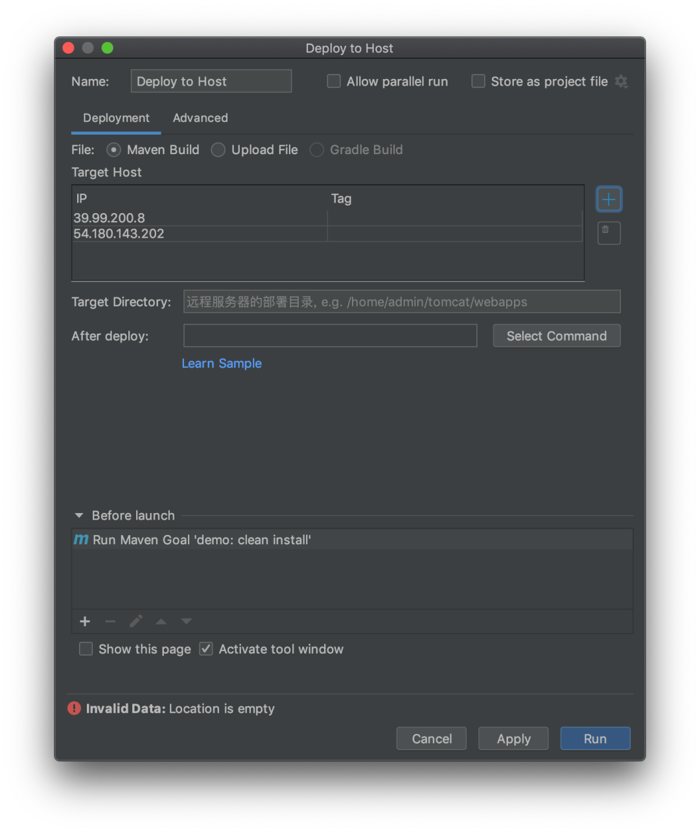The image size is (700, 833).
Task: Uncheck Activate tool window
Action: (206, 649)
